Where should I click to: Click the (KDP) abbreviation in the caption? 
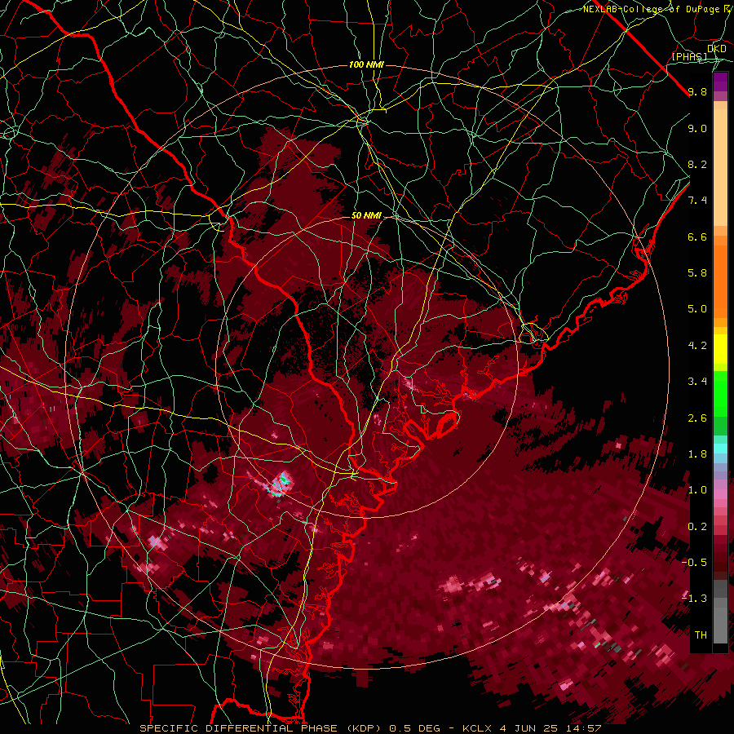click(x=363, y=728)
